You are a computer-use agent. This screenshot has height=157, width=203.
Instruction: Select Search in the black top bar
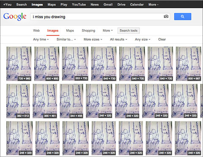[22, 5]
